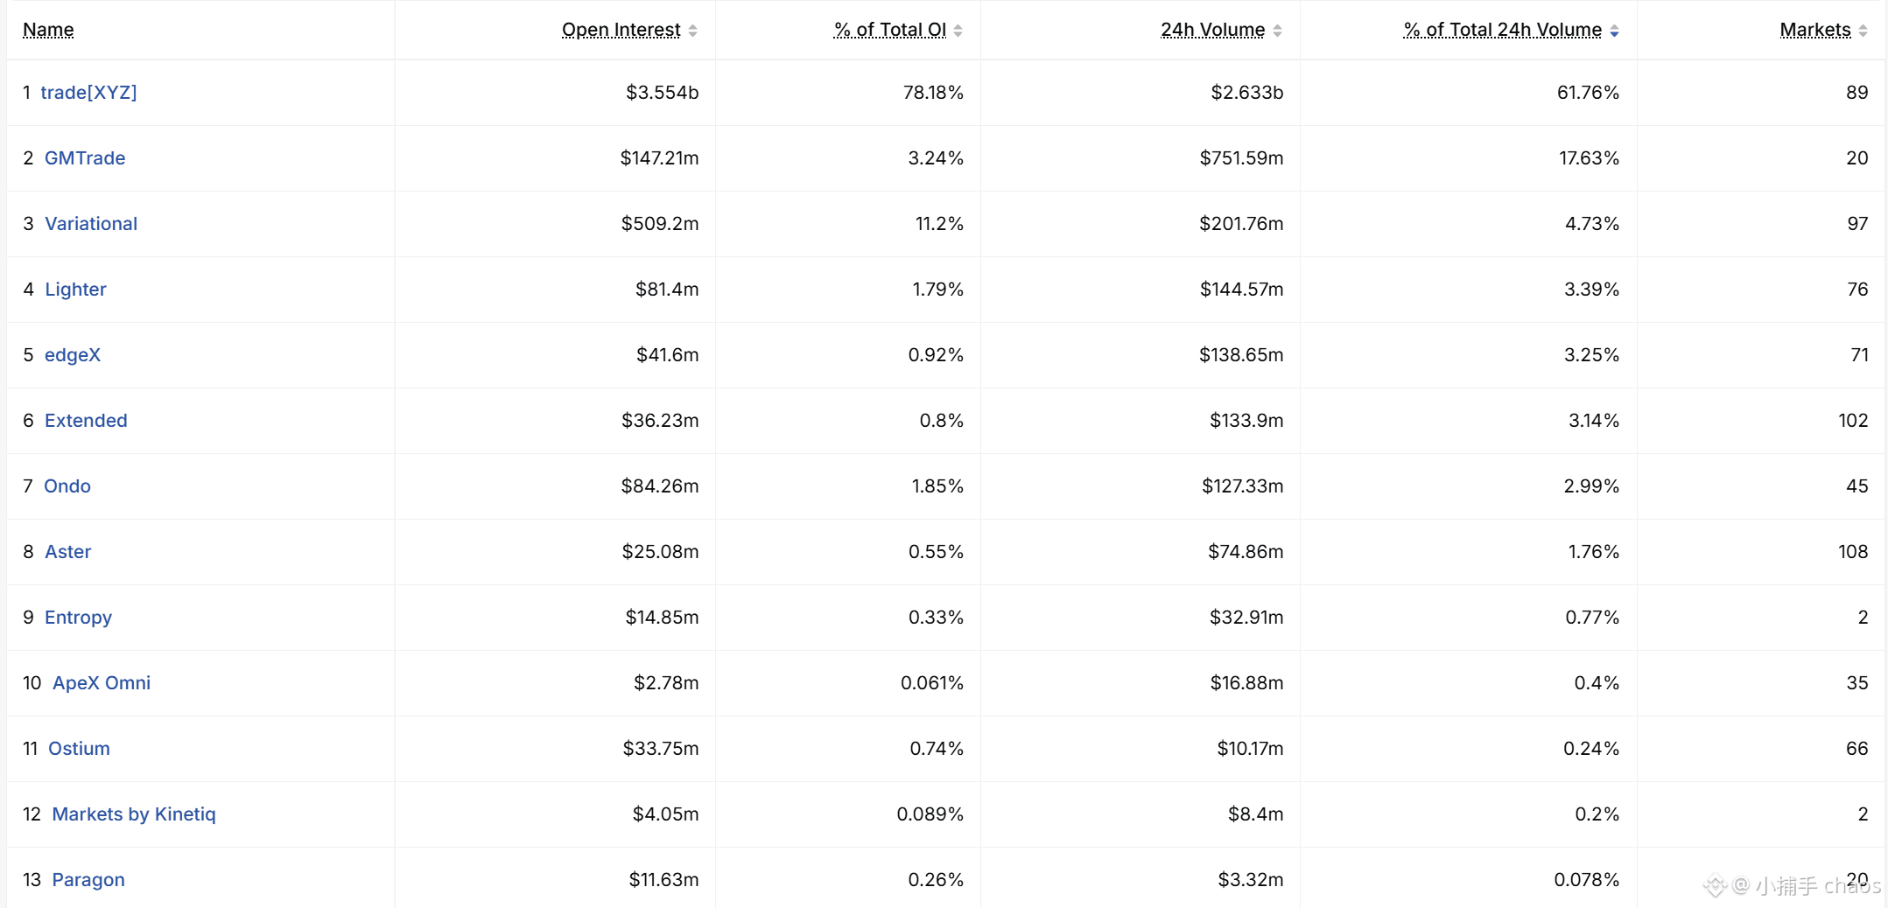This screenshot has width=1888, height=908.
Task: Select the Entropy link
Action: click(x=78, y=618)
